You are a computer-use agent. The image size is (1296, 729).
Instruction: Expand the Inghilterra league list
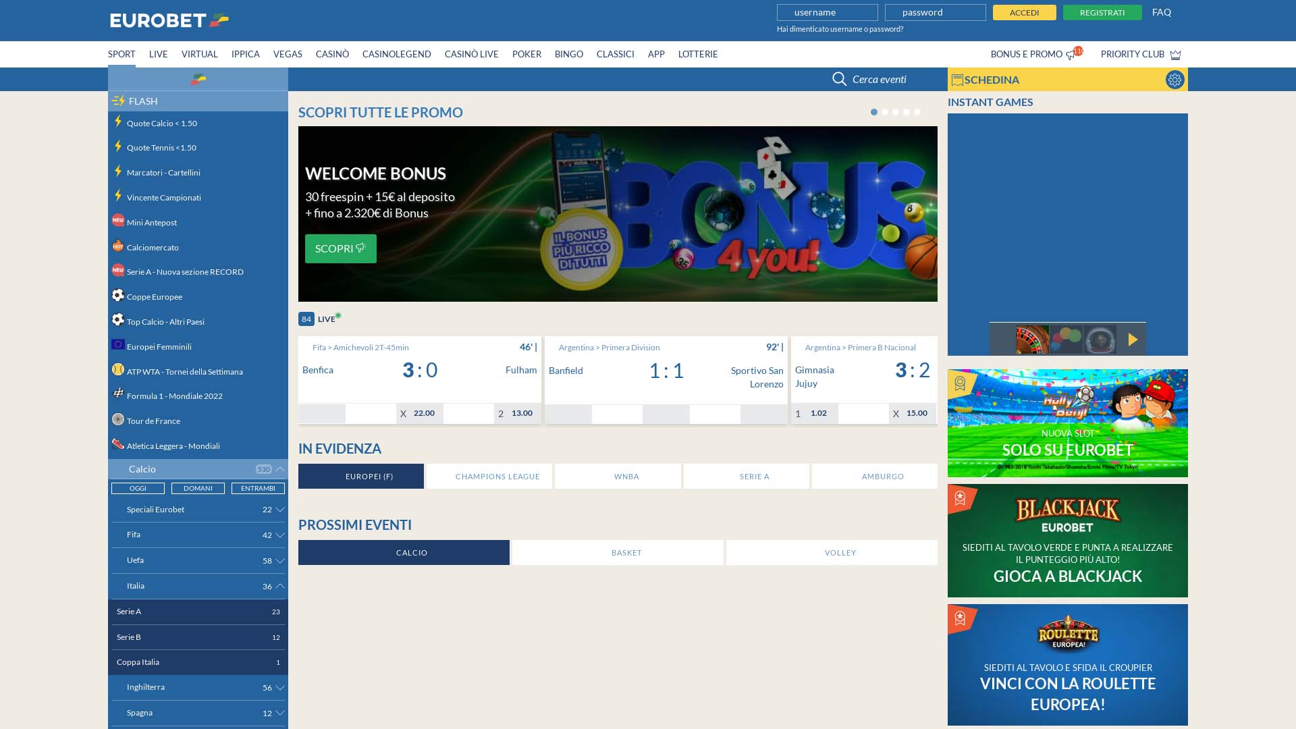tap(280, 688)
